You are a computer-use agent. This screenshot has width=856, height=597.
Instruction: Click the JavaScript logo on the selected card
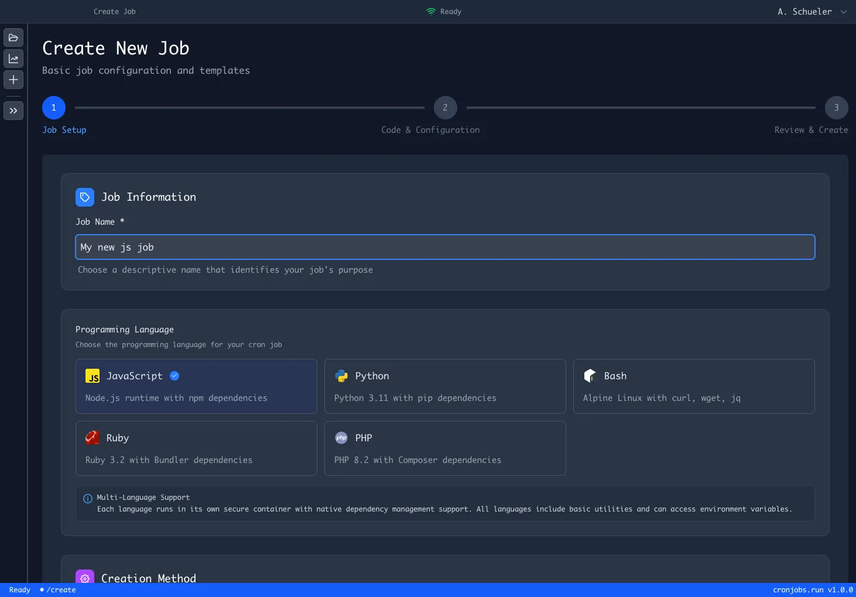(93, 376)
